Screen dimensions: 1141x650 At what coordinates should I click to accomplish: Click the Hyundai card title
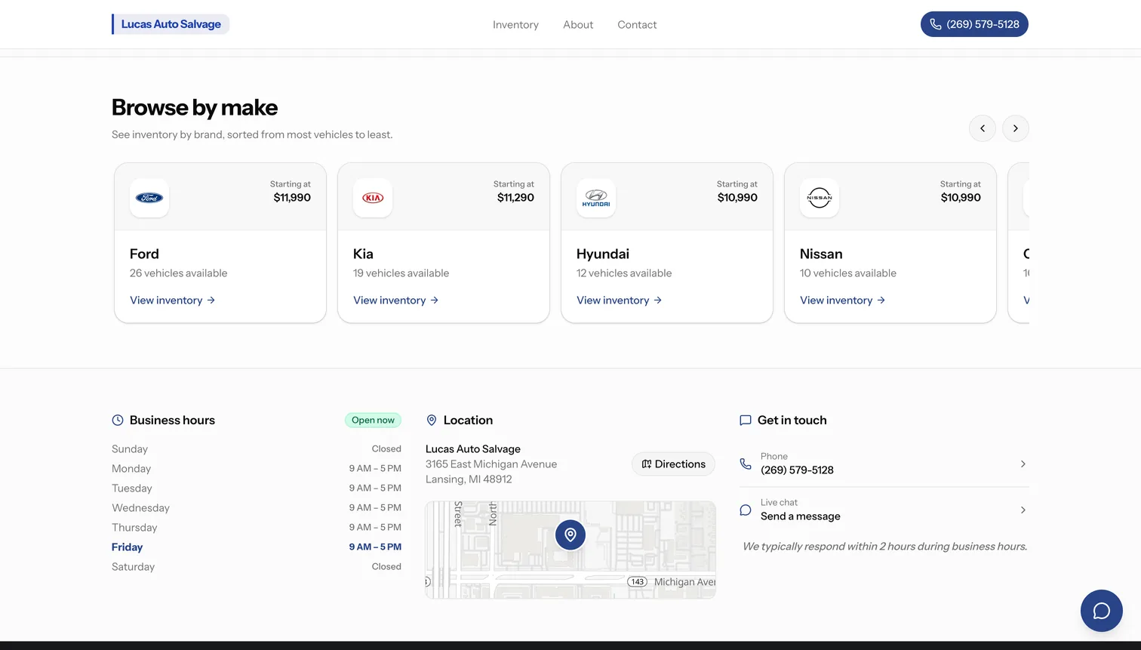tap(603, 254)
